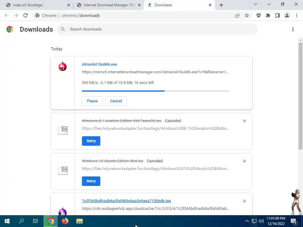Click the Chrome taskbar icon
The width and height of the screenshot is (303, 227).
click(51, 221)
